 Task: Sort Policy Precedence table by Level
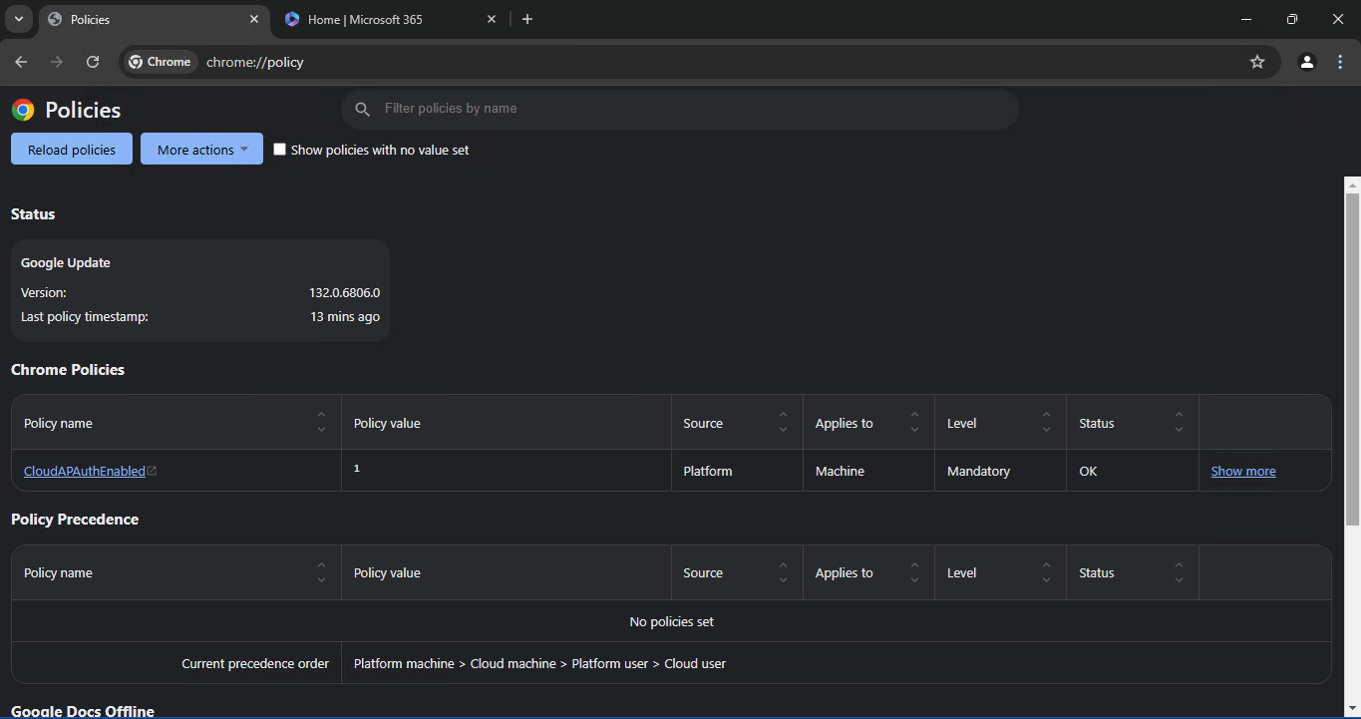[x=1046, y=572]
